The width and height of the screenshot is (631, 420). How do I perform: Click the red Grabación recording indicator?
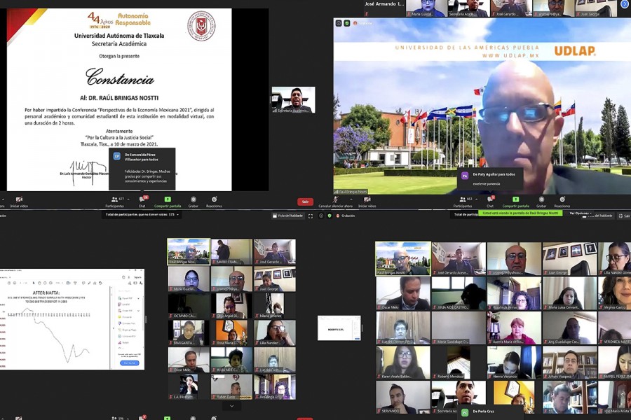tap(346, 216)
